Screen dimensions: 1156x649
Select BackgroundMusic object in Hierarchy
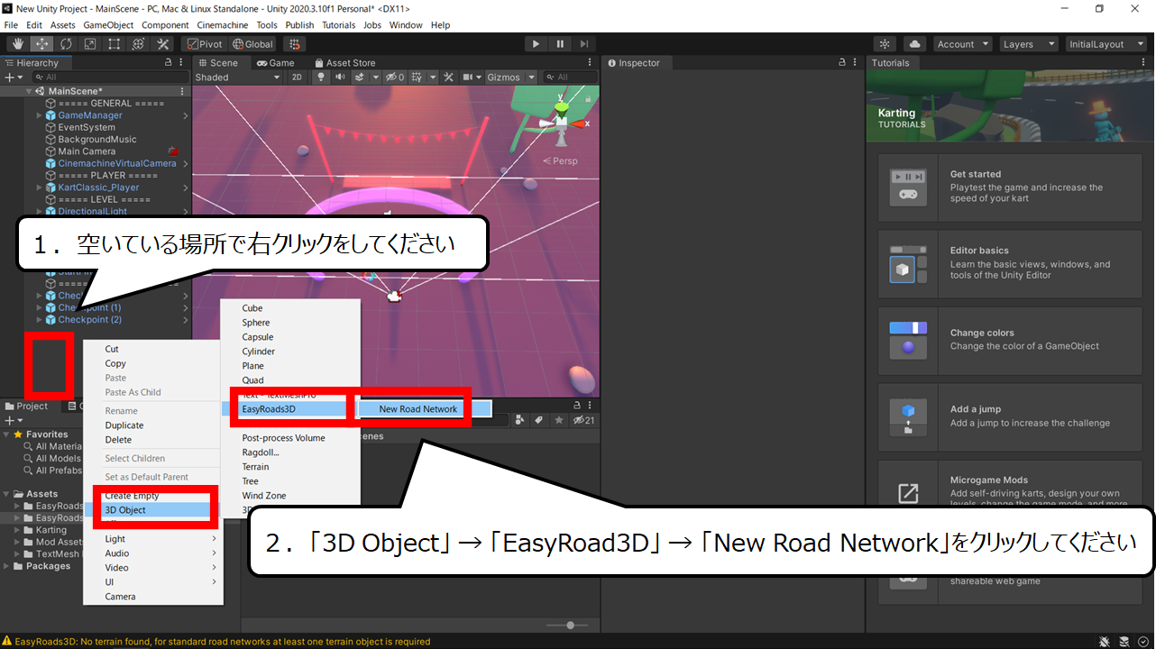point(97,140)
